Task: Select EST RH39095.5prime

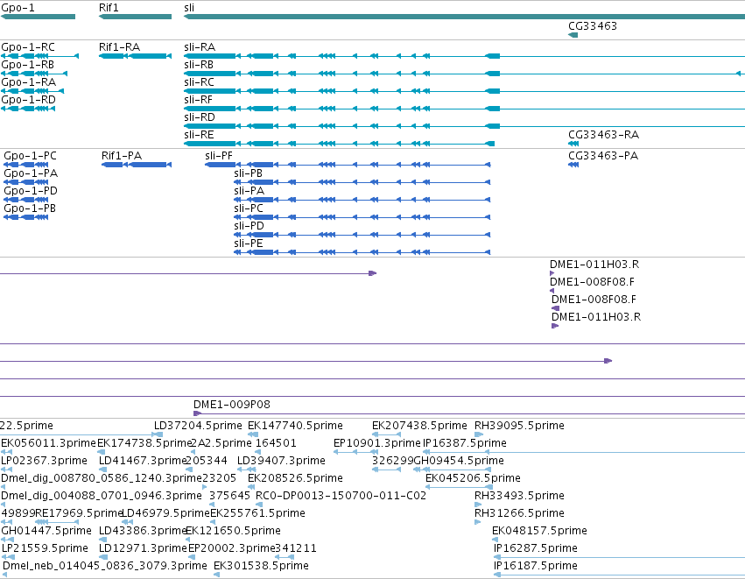Action: click(x=519, y=426)
